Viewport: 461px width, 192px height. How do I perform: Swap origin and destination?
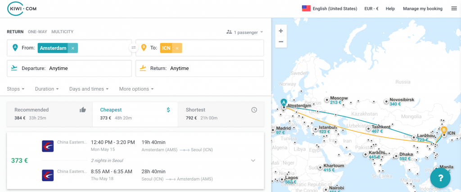(133, 48)
